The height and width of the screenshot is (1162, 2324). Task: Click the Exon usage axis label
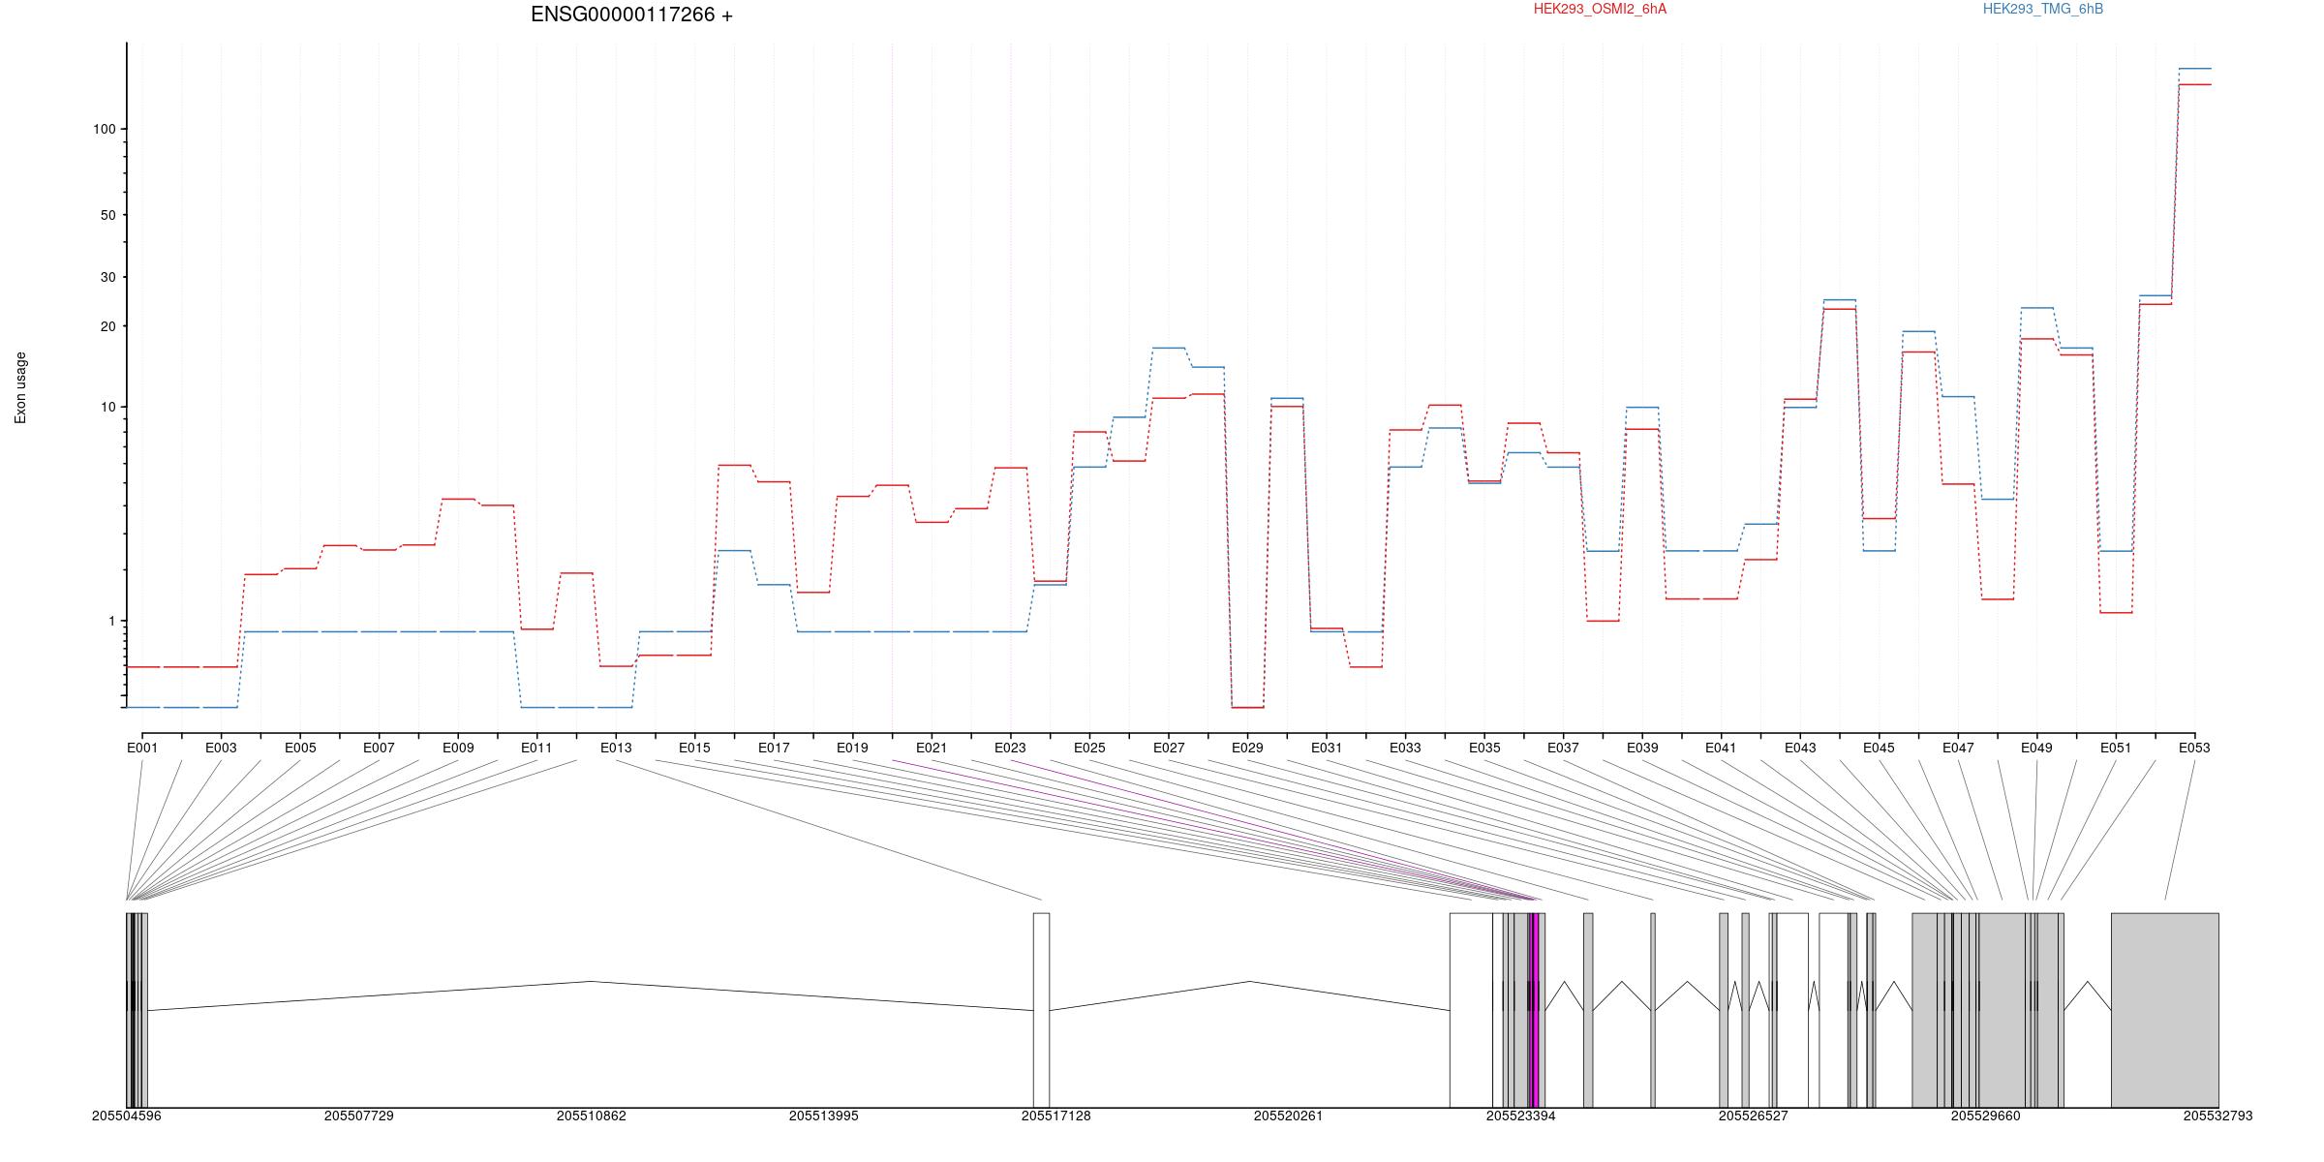[20, 387]
